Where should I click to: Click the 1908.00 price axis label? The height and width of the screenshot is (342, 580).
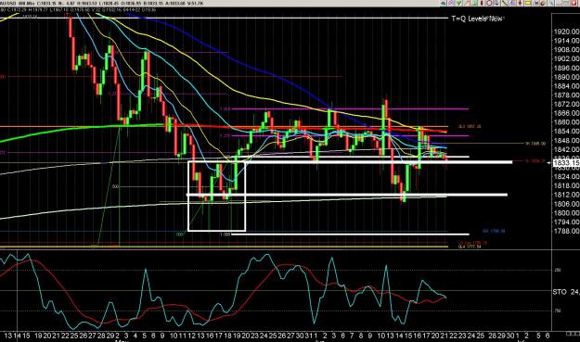tap(566, 50)
